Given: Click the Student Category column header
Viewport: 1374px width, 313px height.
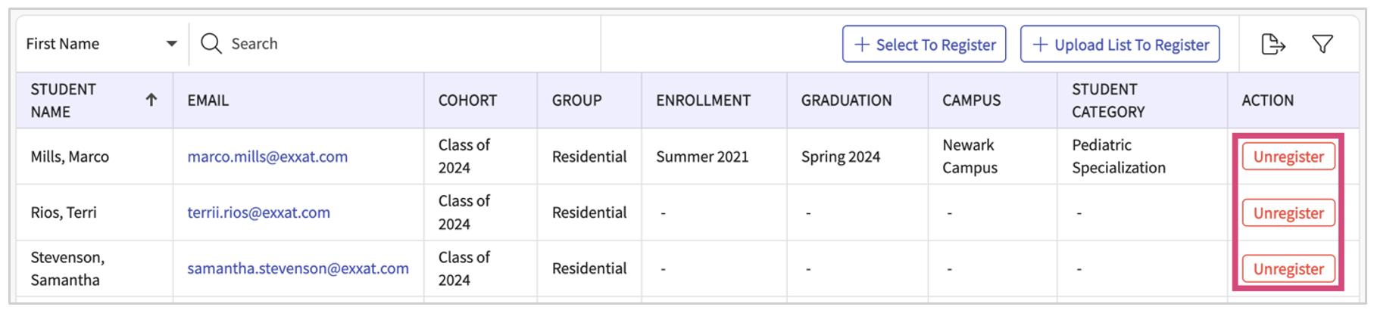Looking at the screenshot, I should point(1108,101).
